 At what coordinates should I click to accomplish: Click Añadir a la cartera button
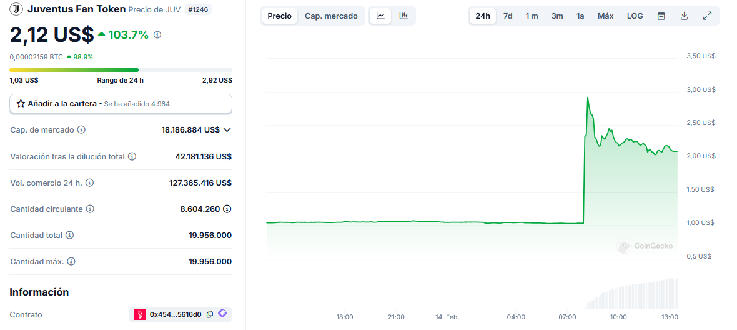[121, 104]
